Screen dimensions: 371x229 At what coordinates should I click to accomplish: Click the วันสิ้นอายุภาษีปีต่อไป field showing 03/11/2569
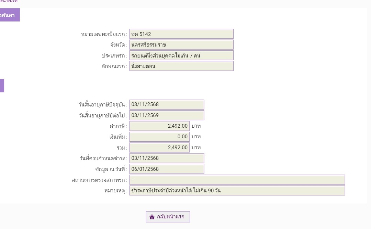point(167,115)
